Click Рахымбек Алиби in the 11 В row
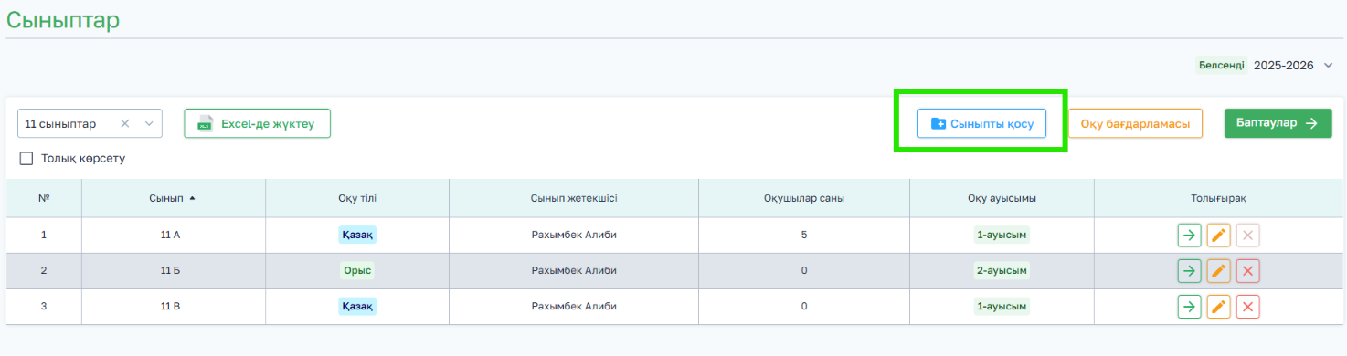1347x356 pixels. 574,306
